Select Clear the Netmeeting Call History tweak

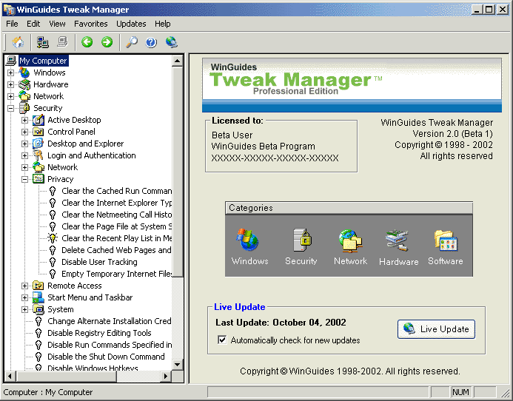pos(116,215)
